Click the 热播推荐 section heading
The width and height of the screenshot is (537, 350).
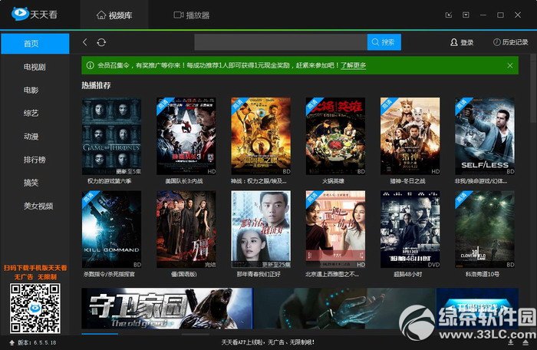tap(96, 85)
